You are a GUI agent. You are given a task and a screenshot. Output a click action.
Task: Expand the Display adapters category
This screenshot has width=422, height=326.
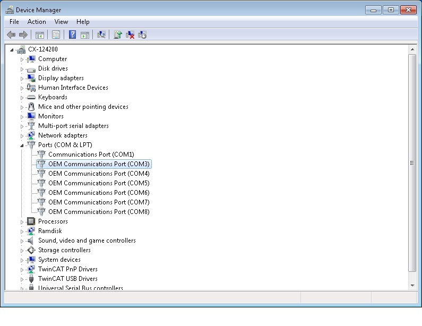click(x=22, y=79)
